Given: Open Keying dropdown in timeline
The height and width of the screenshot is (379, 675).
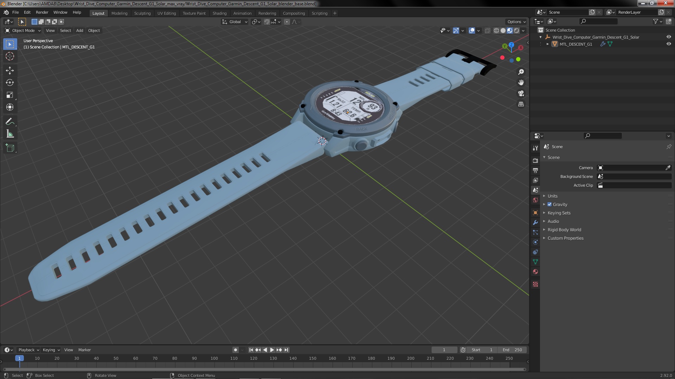Looking at the screenshot, I should pos(51,350).
